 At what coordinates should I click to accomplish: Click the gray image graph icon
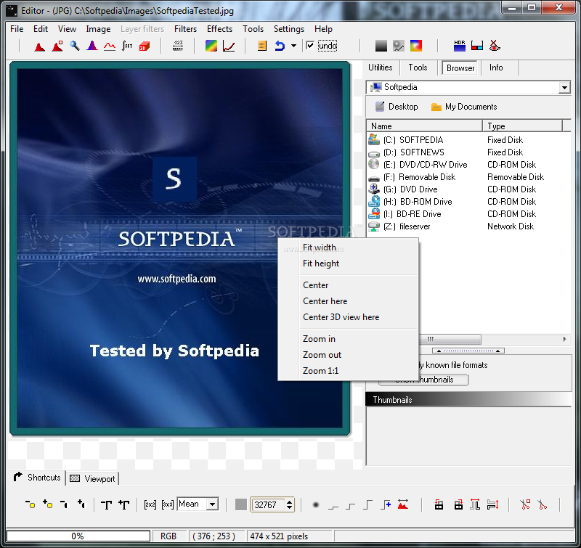(399, 46)
